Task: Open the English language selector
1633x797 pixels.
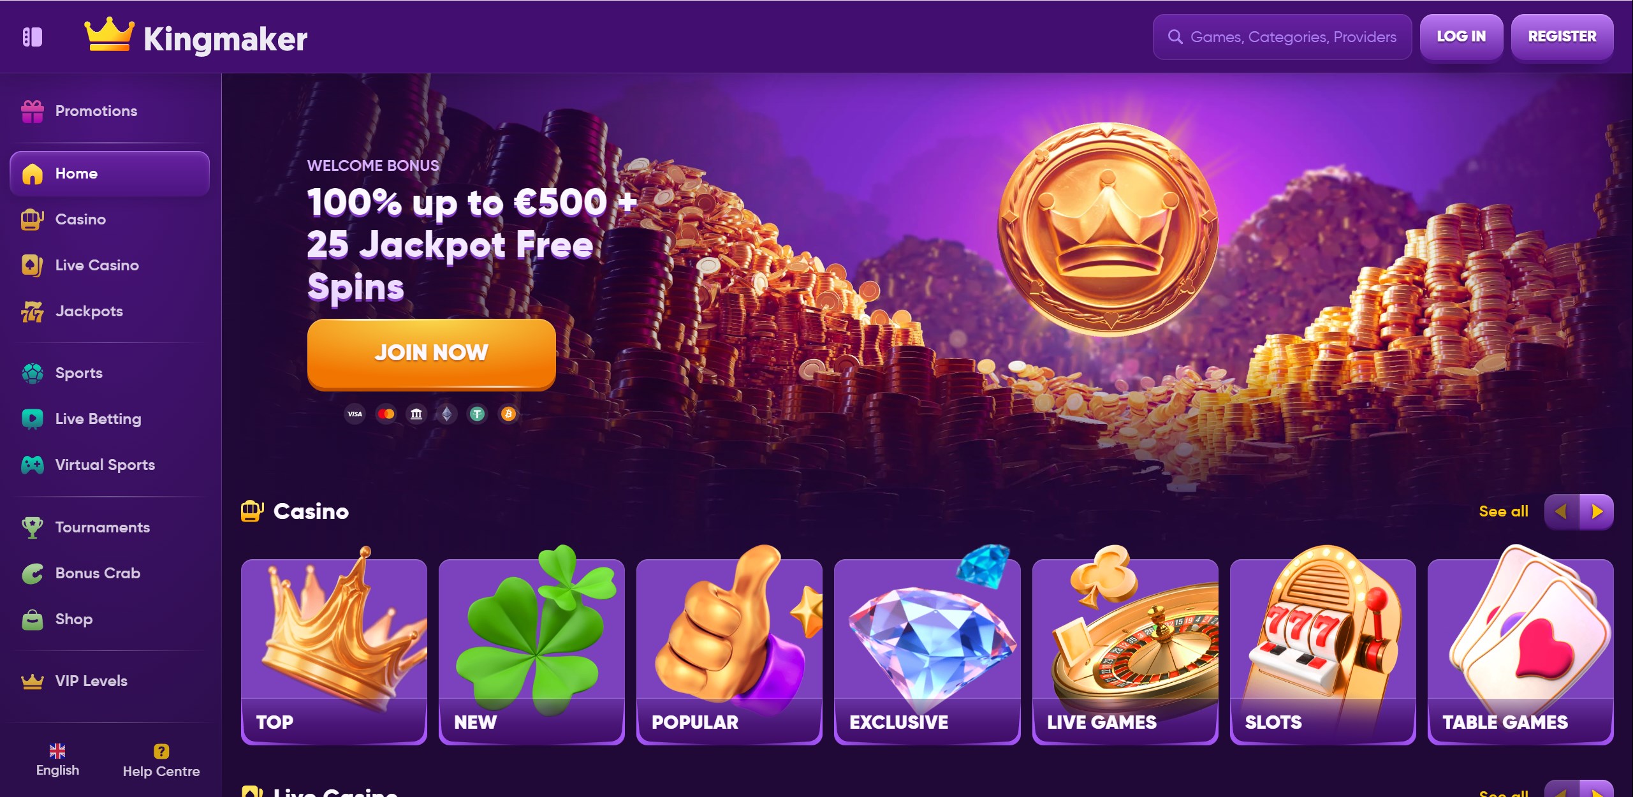Action: (57, 760)
